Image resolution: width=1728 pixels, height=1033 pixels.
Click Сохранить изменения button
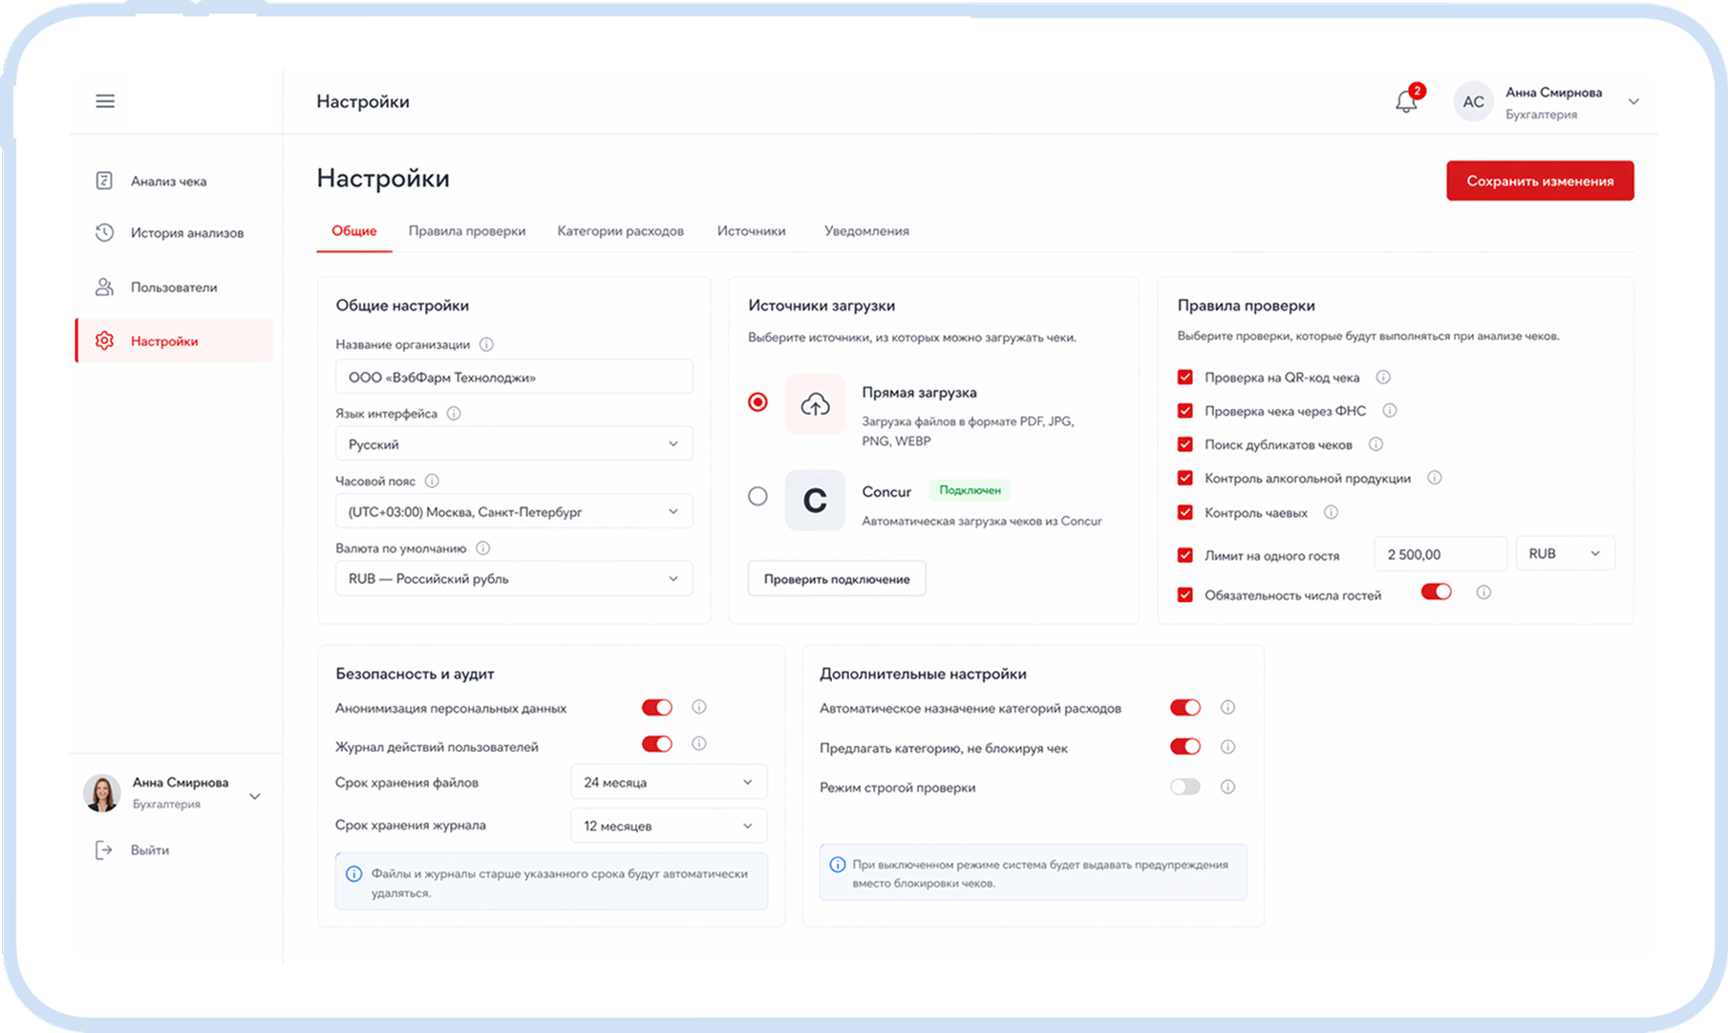coord(1540,181)
